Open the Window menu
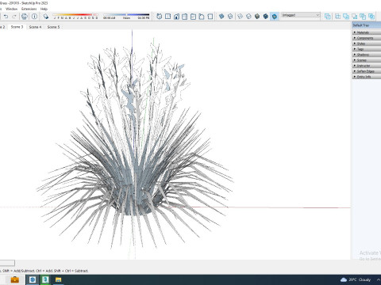The height and width of the screenshot is (285, 381). [11, 9]
